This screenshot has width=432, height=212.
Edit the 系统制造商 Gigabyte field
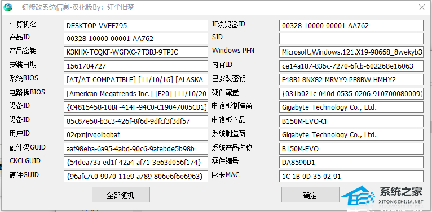(351, 134)
